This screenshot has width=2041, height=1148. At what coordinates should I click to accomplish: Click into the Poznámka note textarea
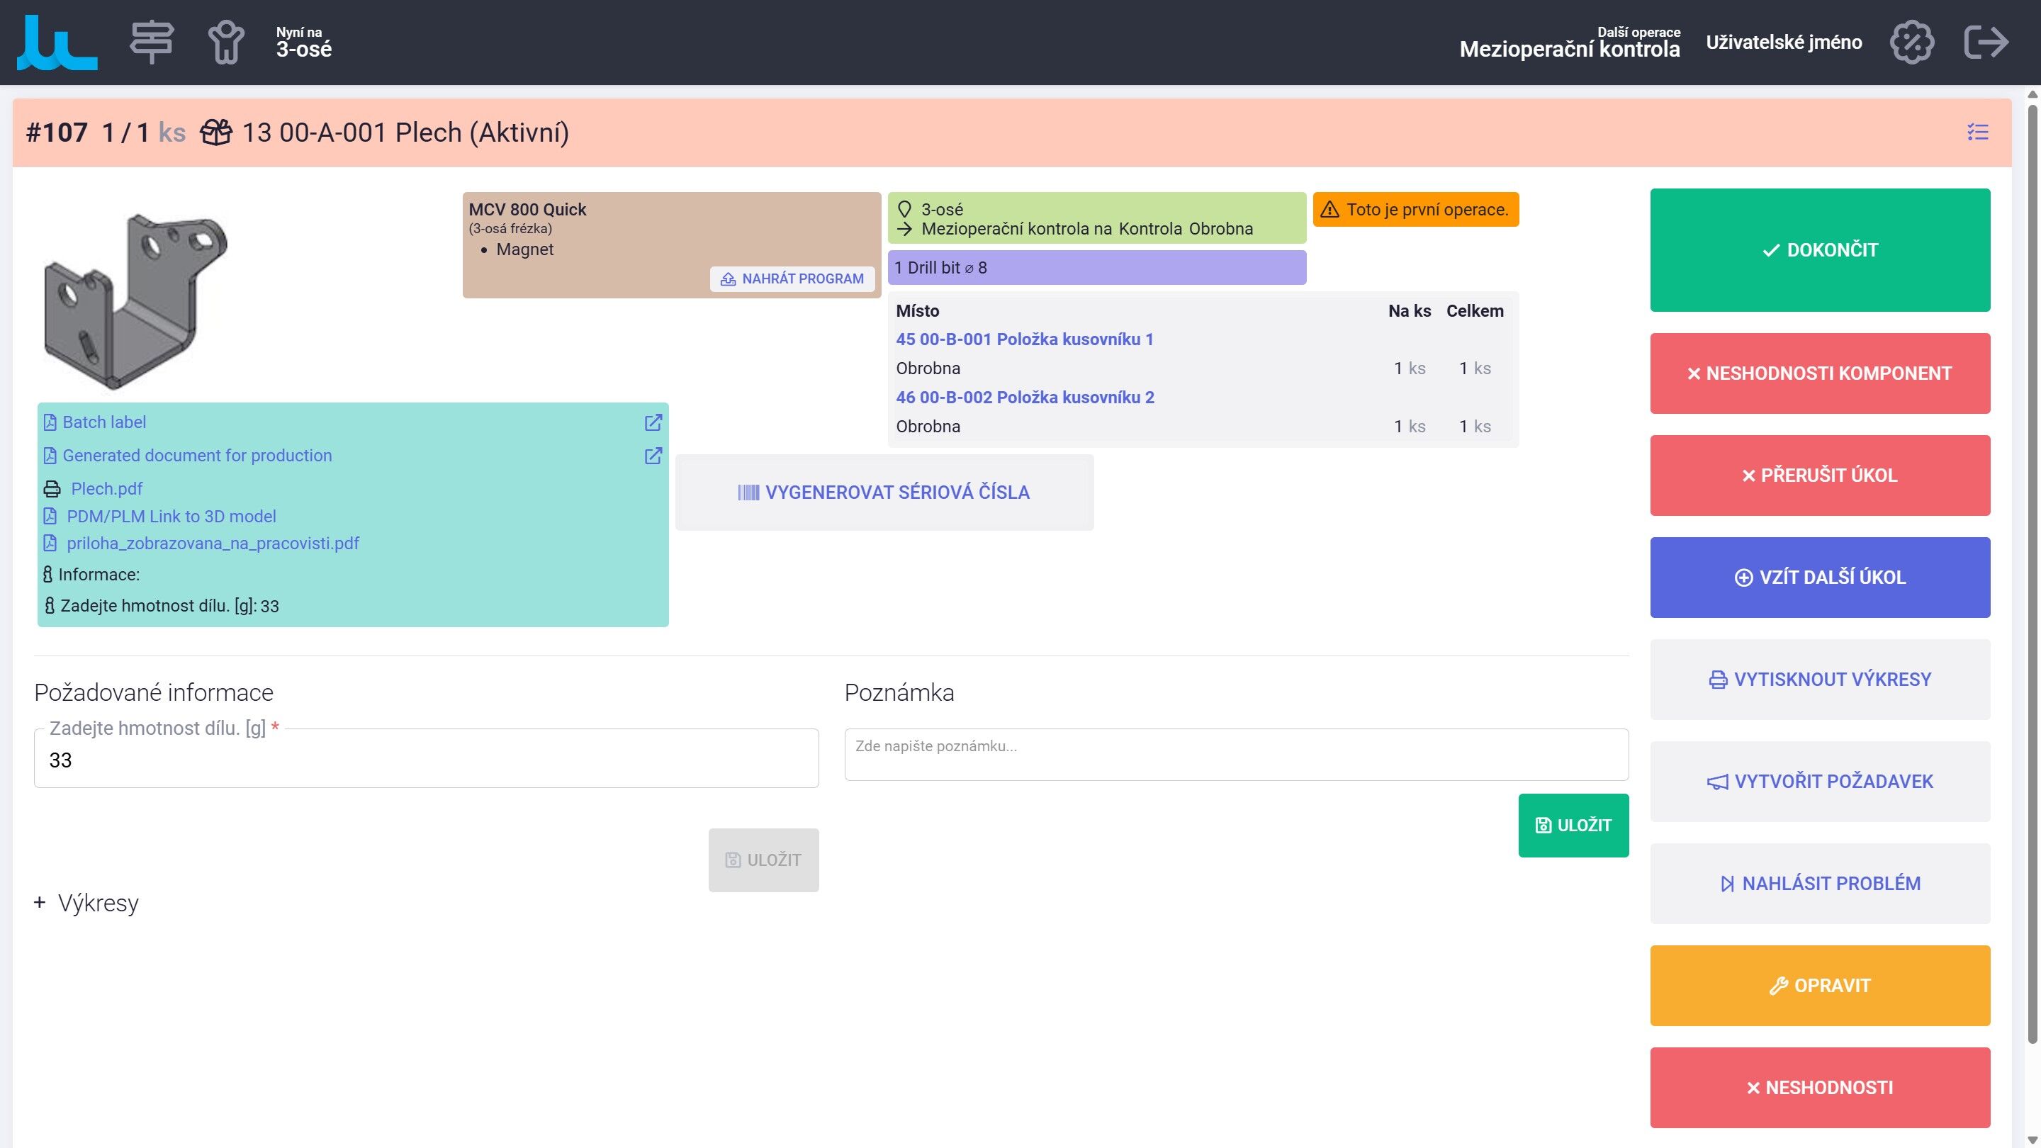pos(1236,754)
